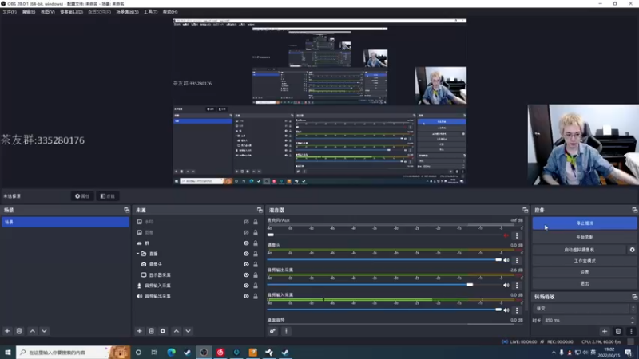Screen dimensions: 639x359
Task: Move source down in Sources panel
Action: (x=188, y=331)
